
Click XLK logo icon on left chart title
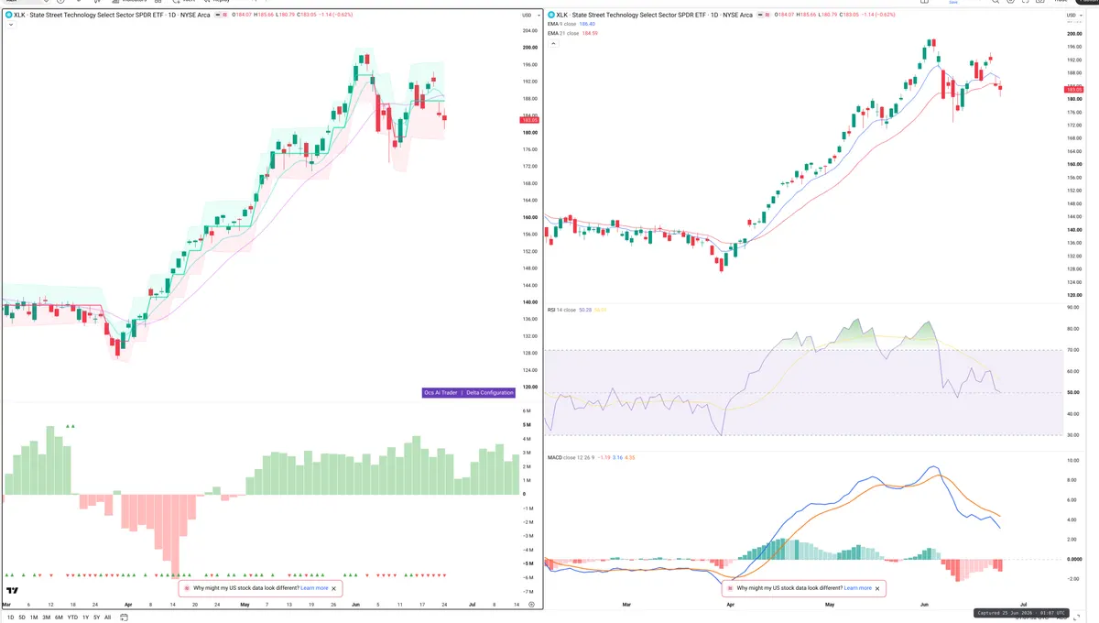(8, 16)
